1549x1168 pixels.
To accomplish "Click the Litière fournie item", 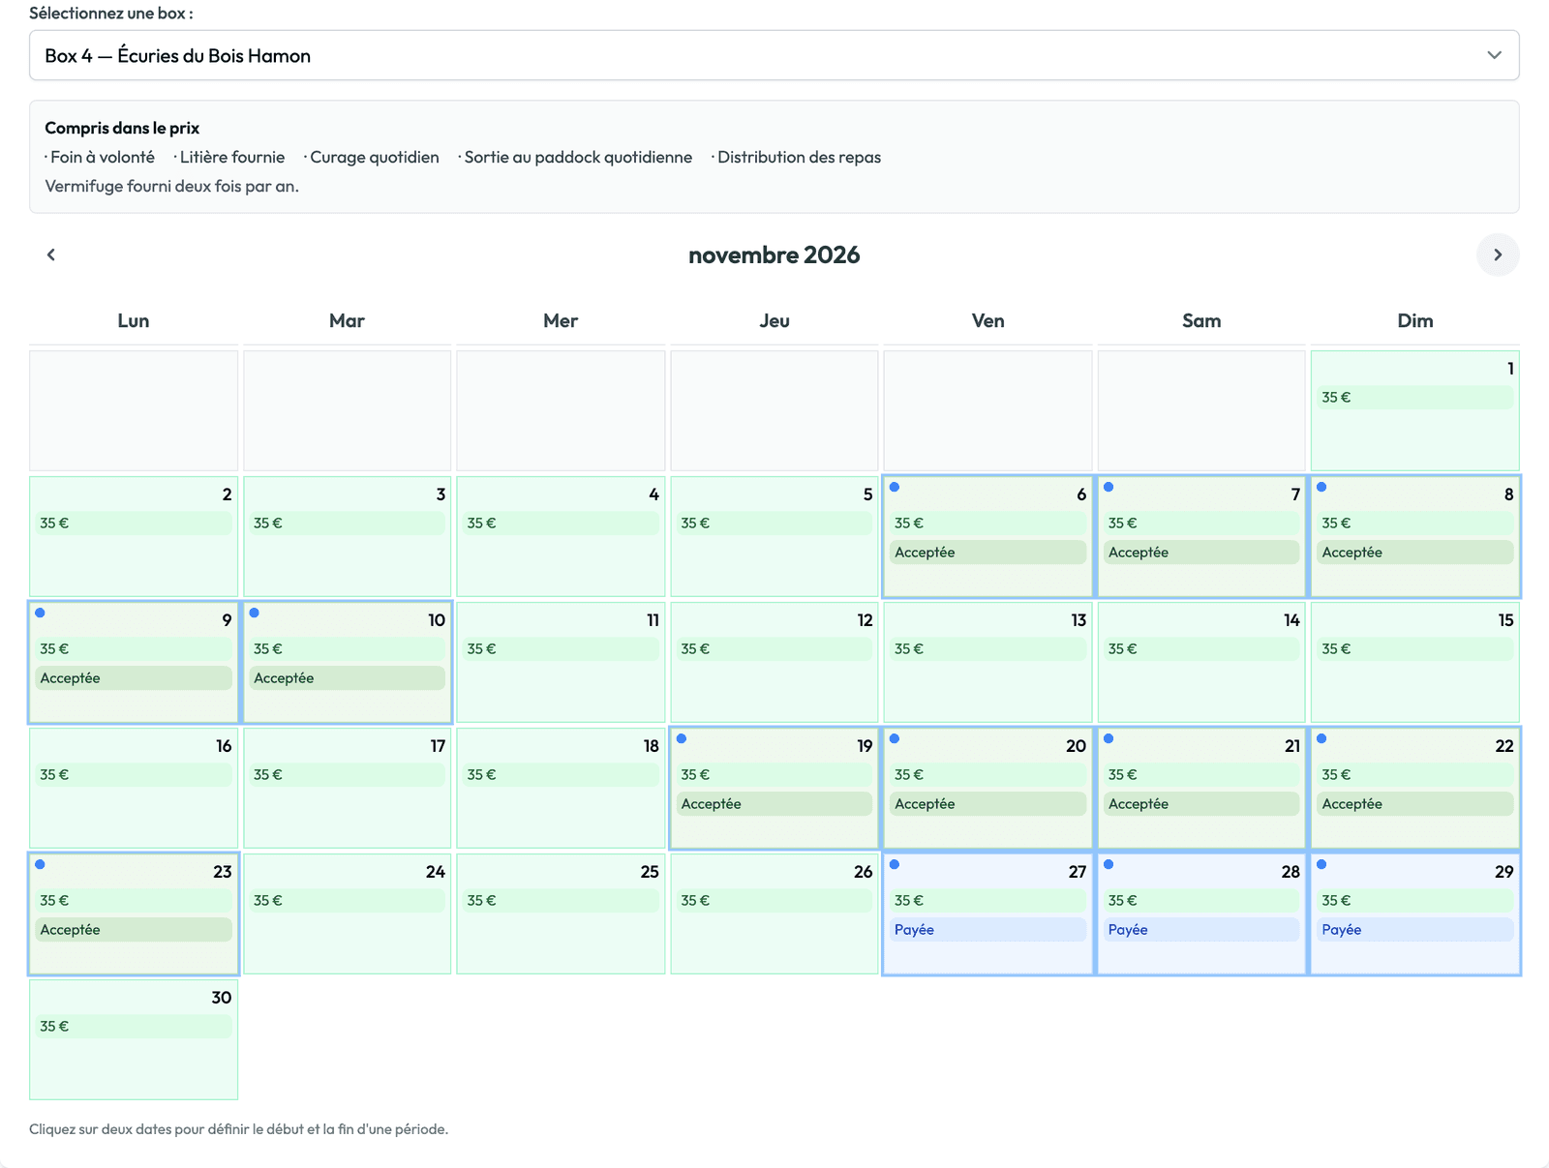I will coord(229,157).
